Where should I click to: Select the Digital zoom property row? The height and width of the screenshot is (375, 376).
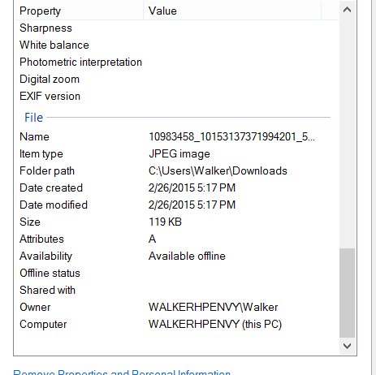[176, 80]
